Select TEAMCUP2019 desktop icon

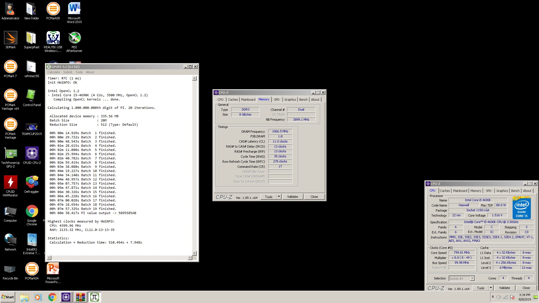coord(31,128)
